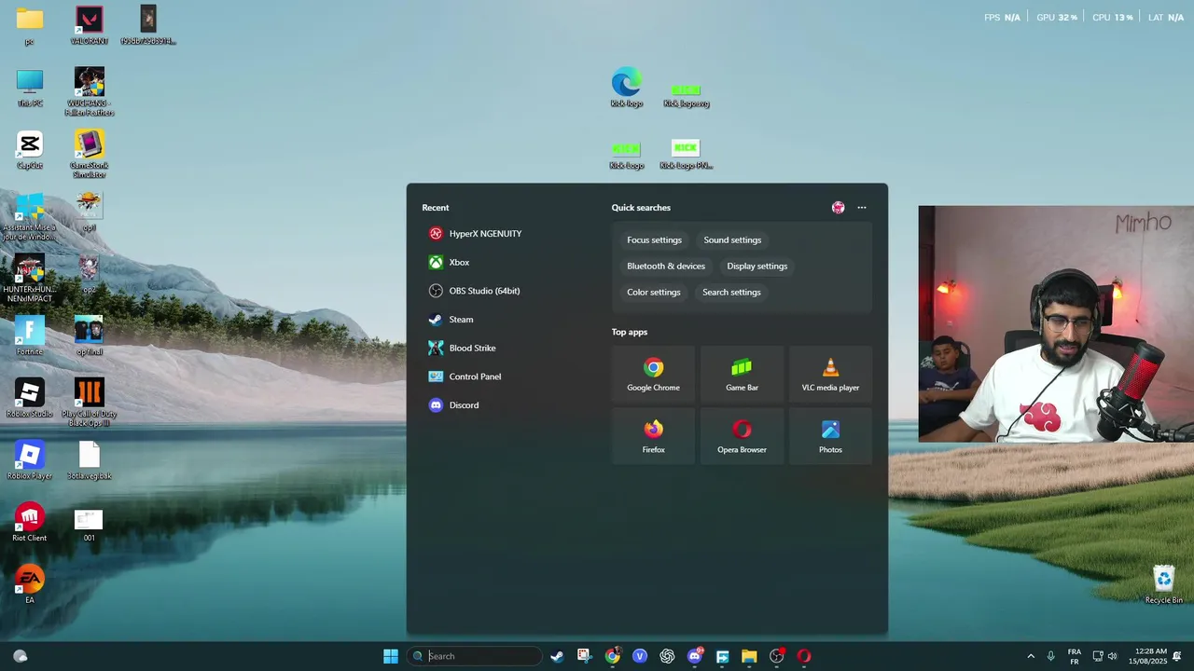Open Display settings quick search
The image size is (1194, 671).
click(757, 267)
